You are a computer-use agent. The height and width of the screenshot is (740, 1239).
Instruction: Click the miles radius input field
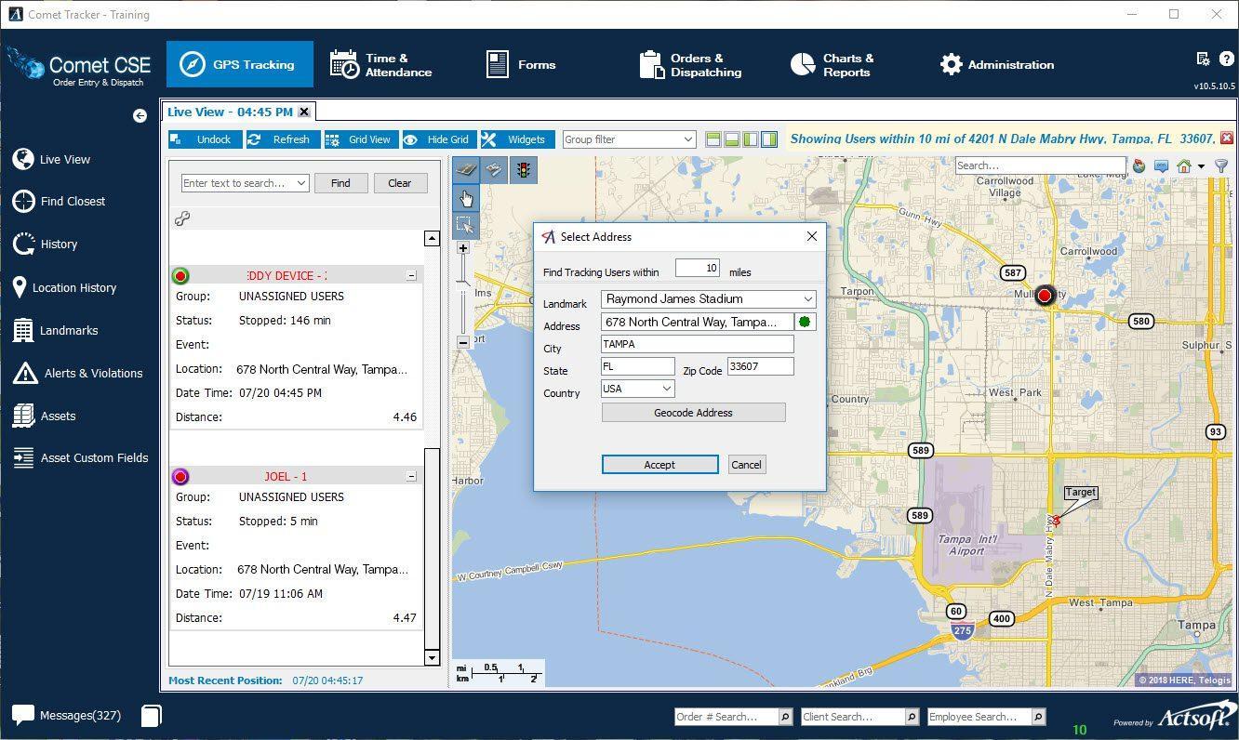pyautogui.click(x=698, y=268)
